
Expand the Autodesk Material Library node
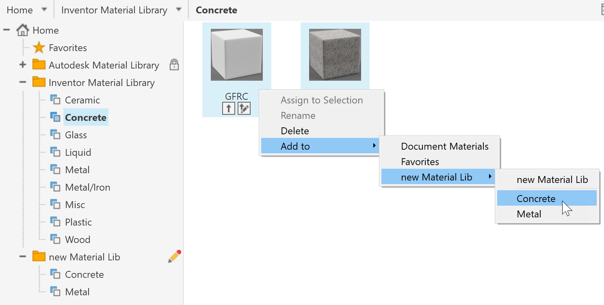pos(23,65)
